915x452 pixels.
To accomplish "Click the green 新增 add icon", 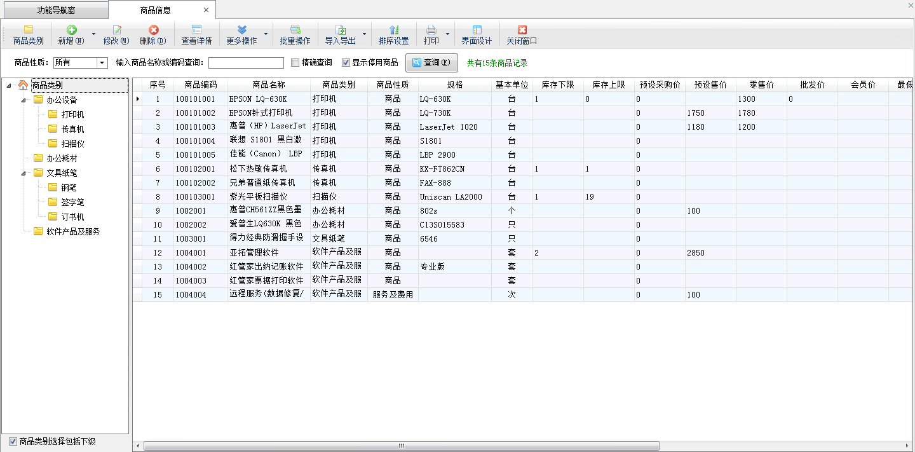I will click(71, 31).
